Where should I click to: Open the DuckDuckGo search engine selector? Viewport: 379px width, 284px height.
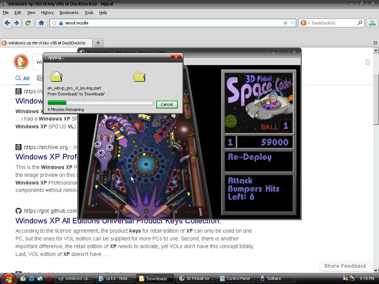click(305, 23)
